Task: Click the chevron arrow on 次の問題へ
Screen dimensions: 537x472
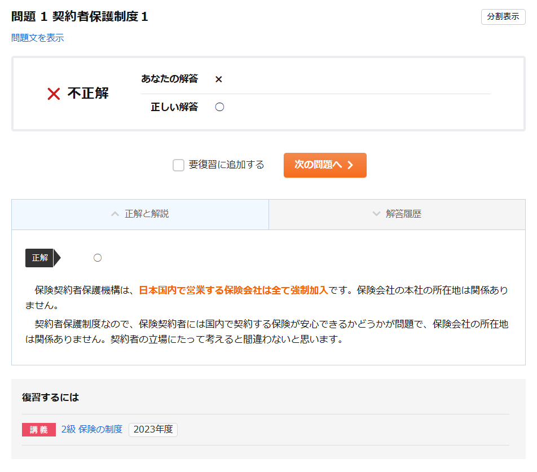Action: tap(350, 165)
